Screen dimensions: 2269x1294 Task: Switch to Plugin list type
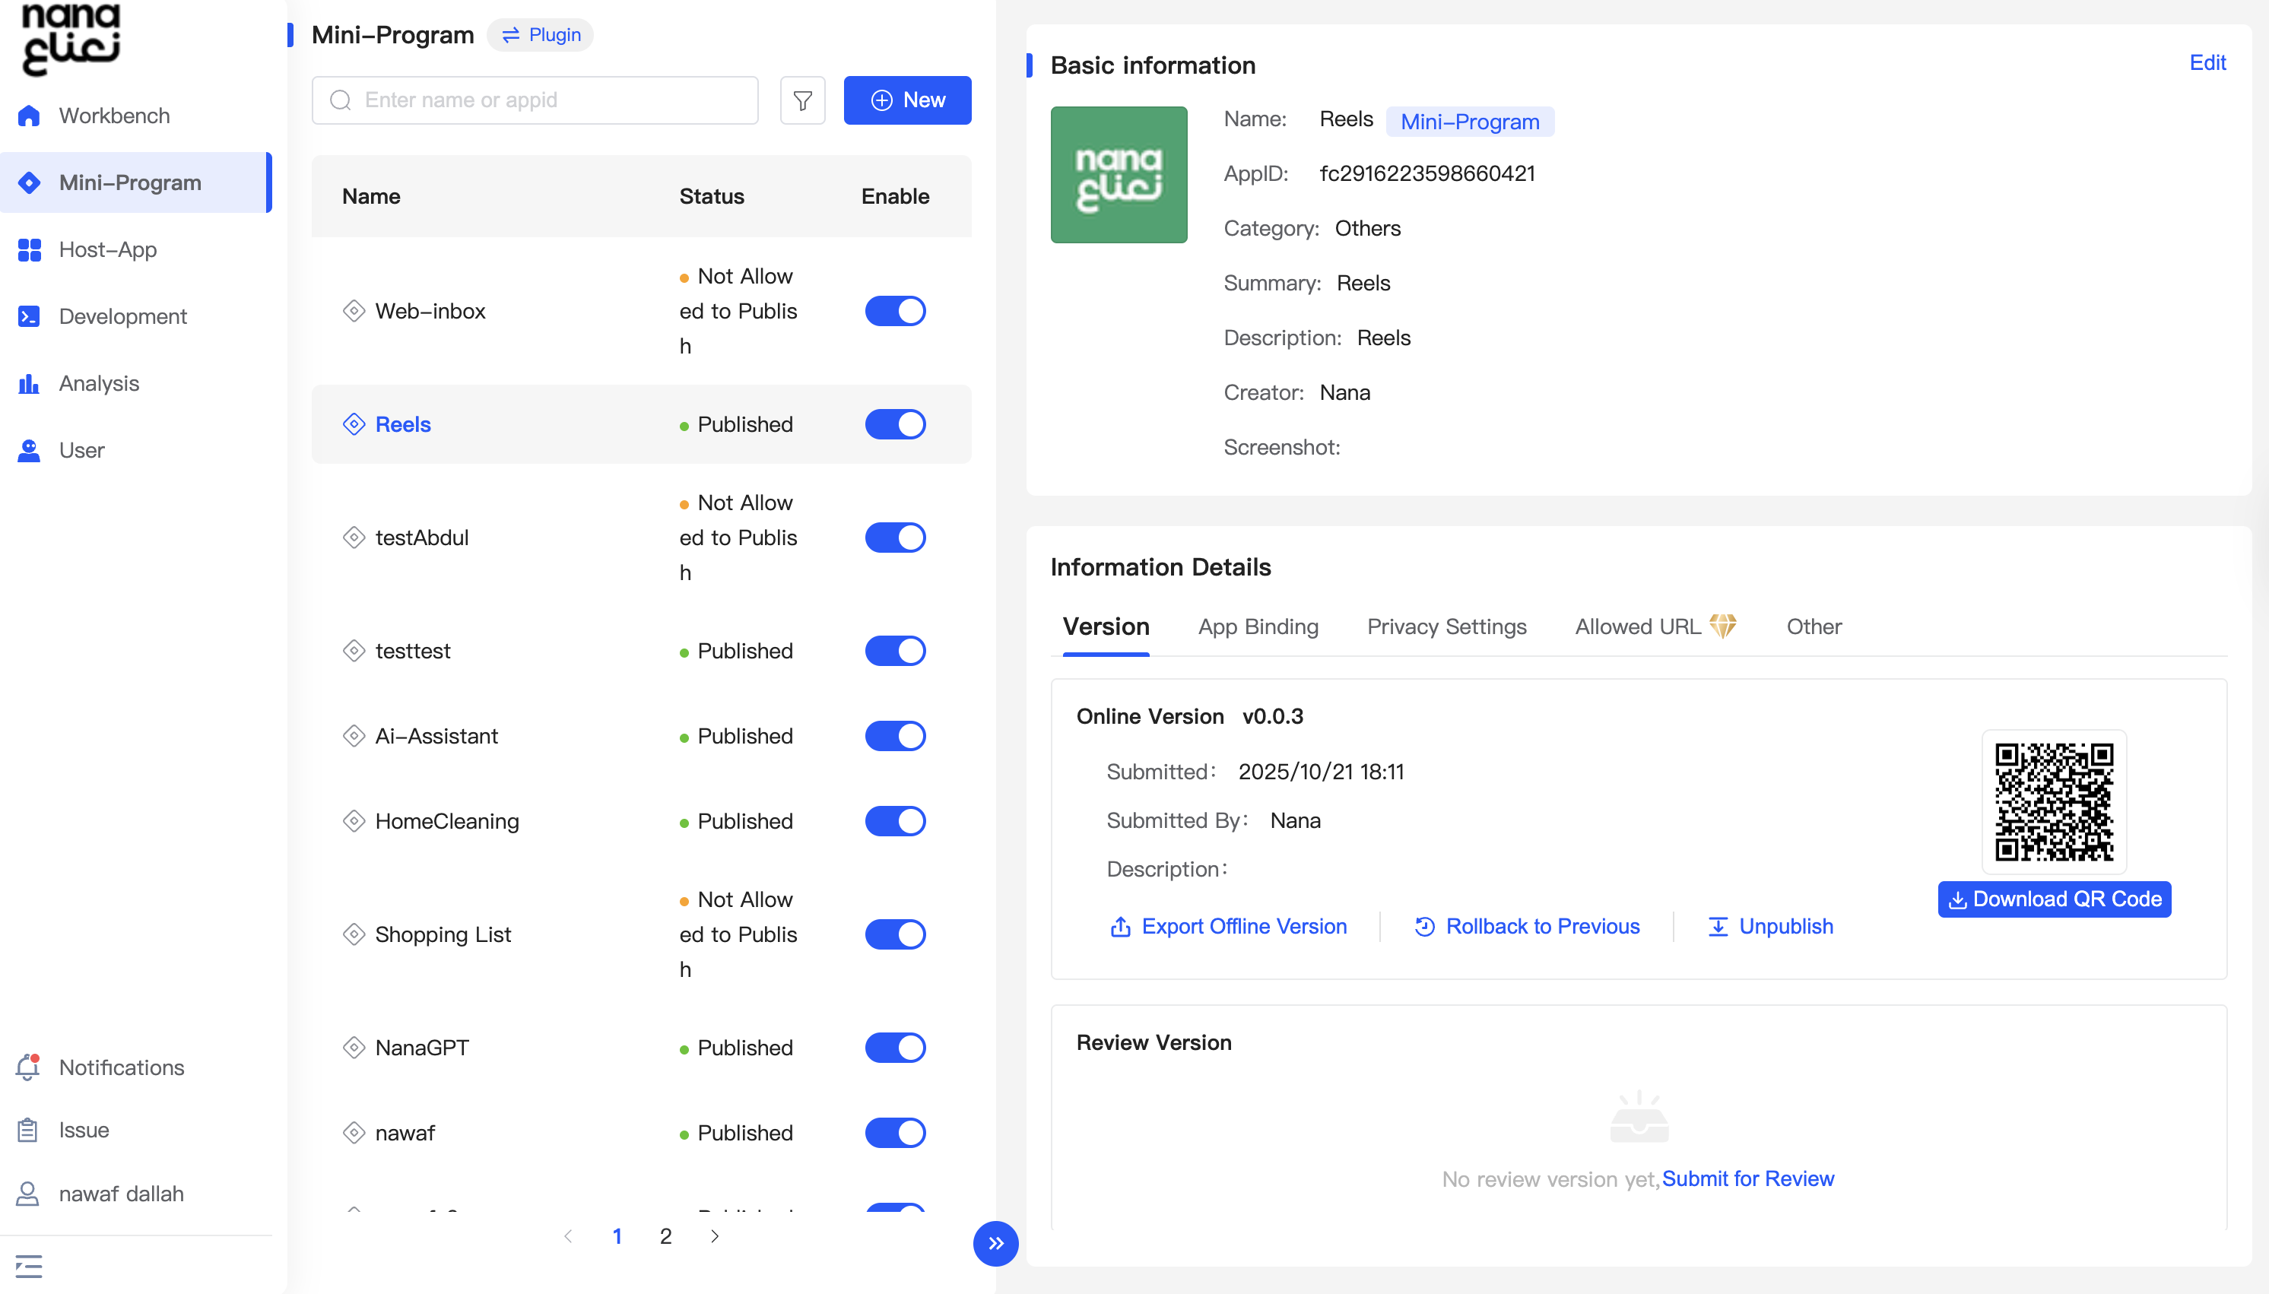(541, 35)
